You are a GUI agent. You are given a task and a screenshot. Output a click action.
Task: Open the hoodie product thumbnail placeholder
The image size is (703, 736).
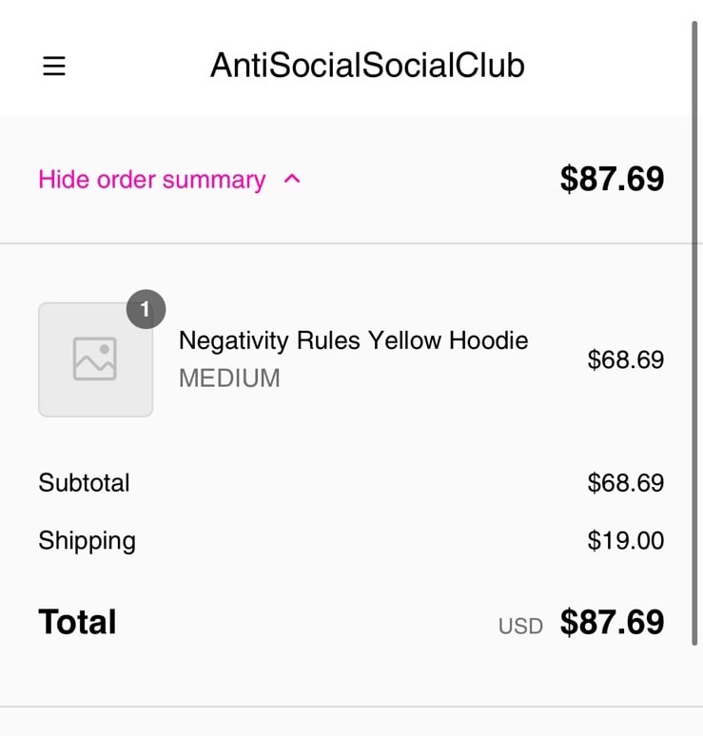point(95,359)
